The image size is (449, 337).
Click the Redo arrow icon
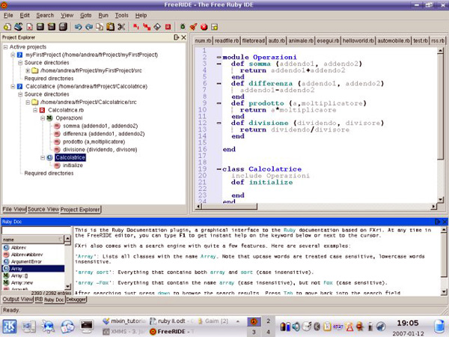(89, 27)
